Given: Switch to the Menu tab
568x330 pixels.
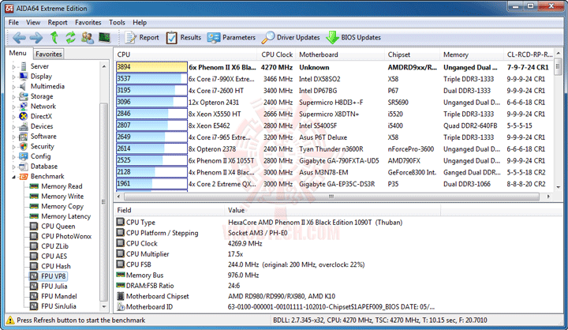Looking at the screenshot, I should pos(17,53).
